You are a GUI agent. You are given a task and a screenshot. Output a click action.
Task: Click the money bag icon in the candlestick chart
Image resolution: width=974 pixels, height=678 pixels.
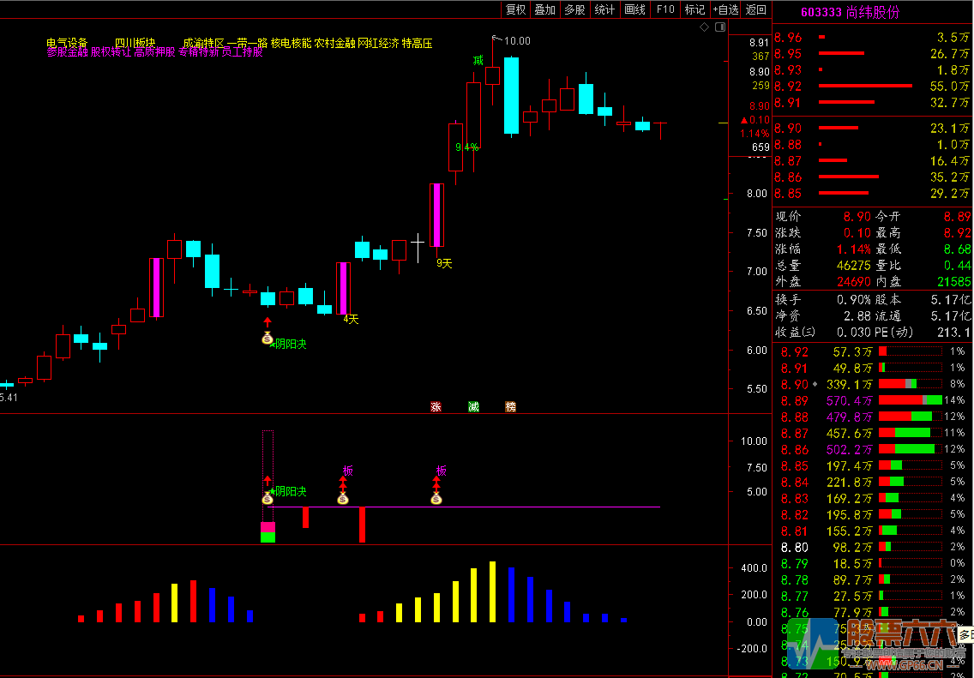267,339
